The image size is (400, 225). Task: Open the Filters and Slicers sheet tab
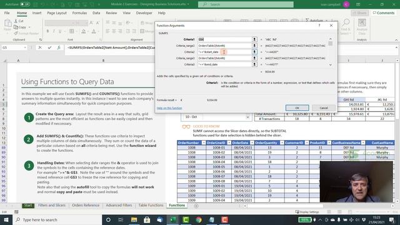[x=52, y=205]
